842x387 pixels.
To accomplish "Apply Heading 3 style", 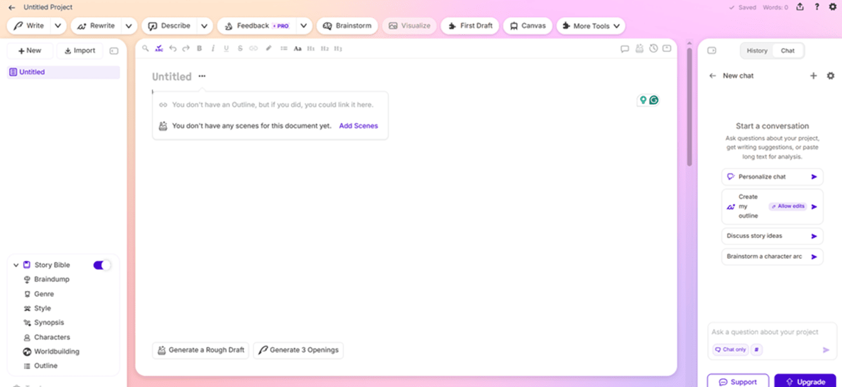I will tap(338, 49).
